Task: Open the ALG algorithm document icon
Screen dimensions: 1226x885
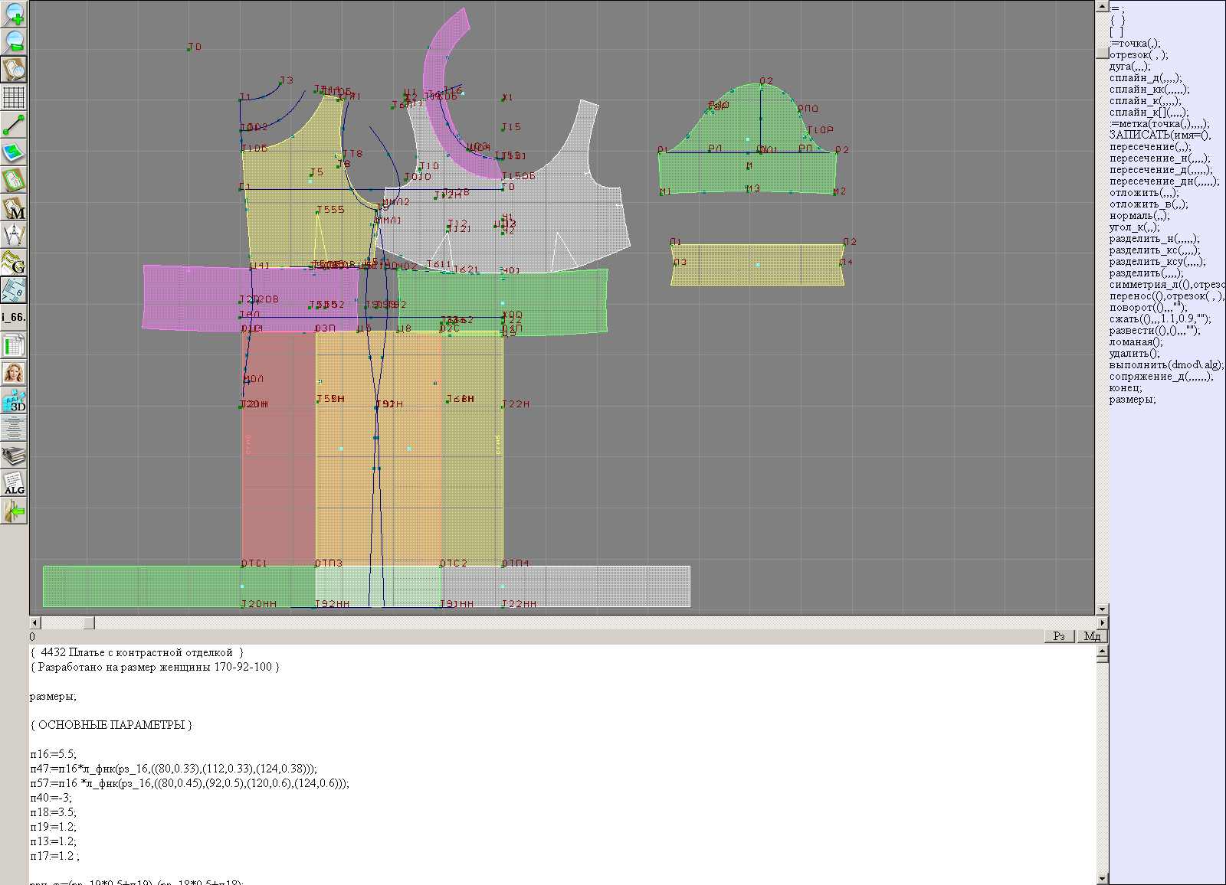Action: [14, 484]
